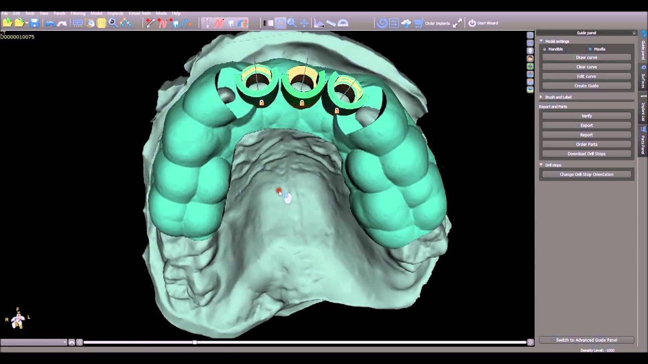Click the Report button
648x364 pixels.
point(586,134)
